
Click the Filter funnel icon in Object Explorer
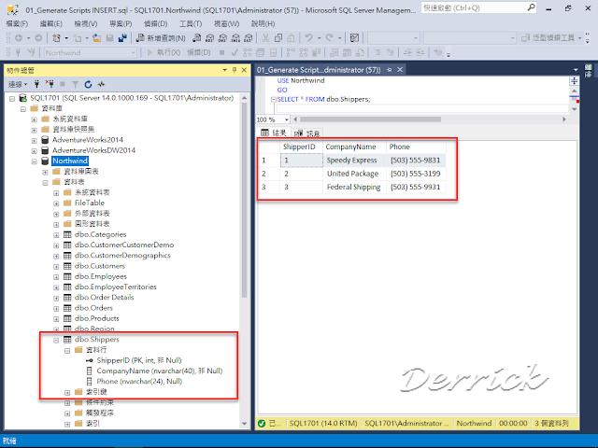(x=75, y=84)
